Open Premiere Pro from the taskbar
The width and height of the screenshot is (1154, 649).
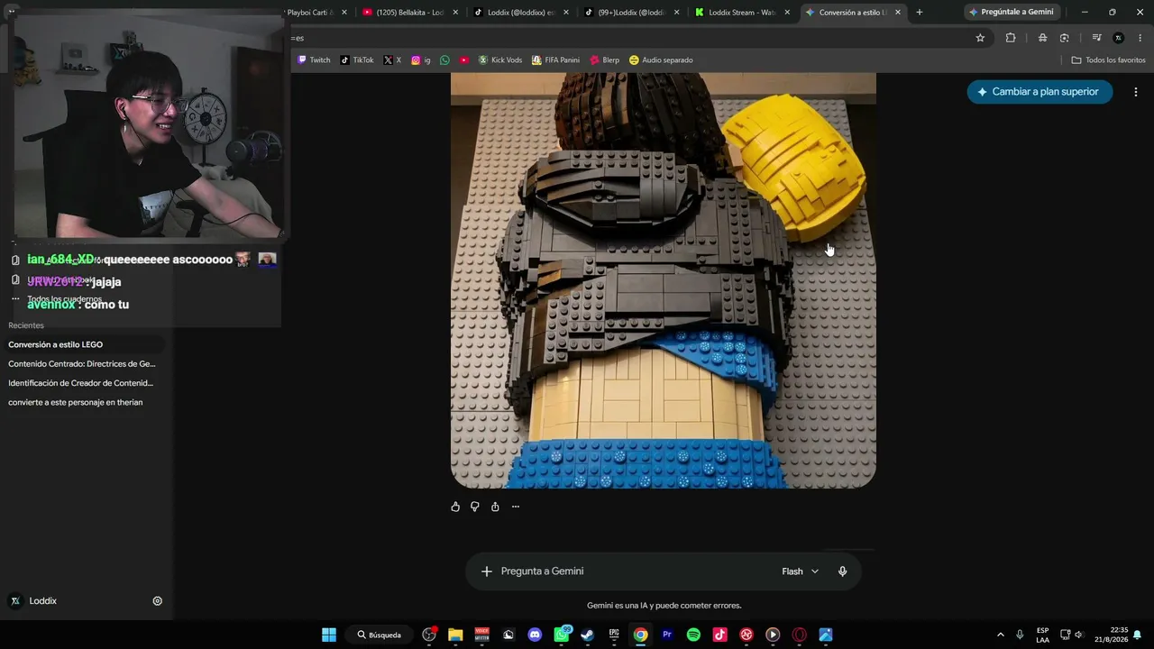point(667,635)
